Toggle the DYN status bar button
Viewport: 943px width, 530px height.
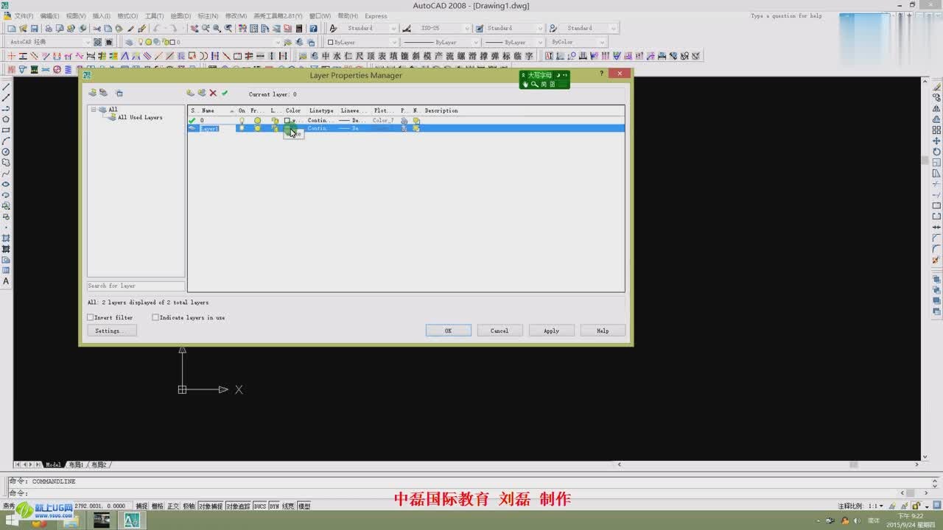click(x=274, y=506)
